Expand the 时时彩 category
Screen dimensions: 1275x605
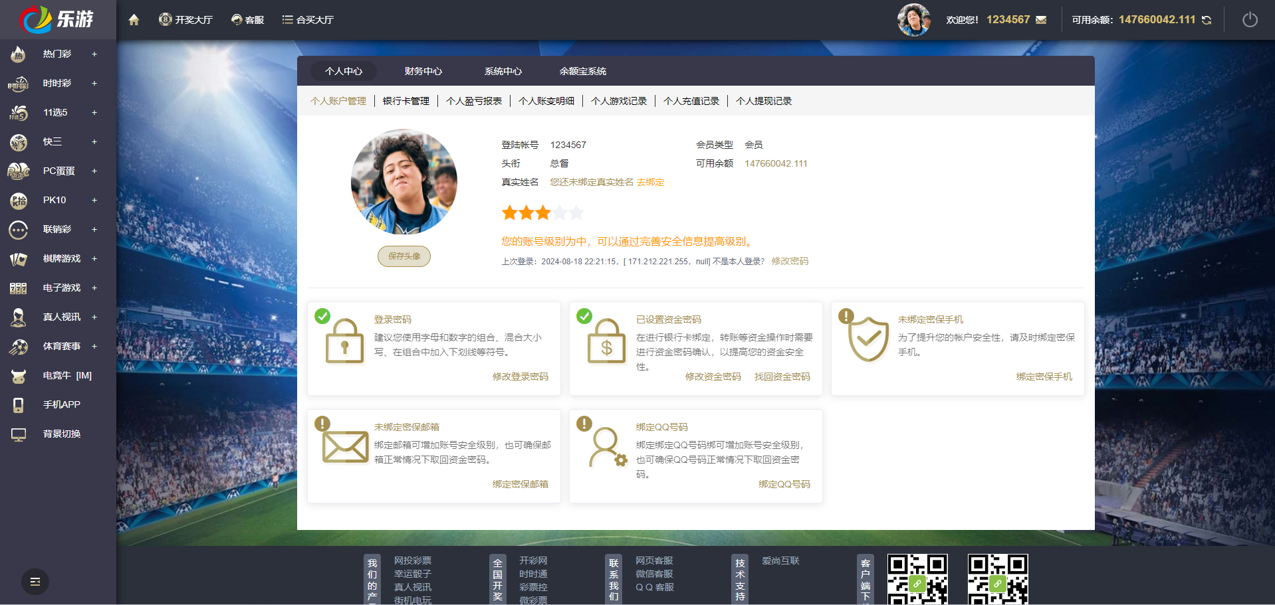point(94,83)
